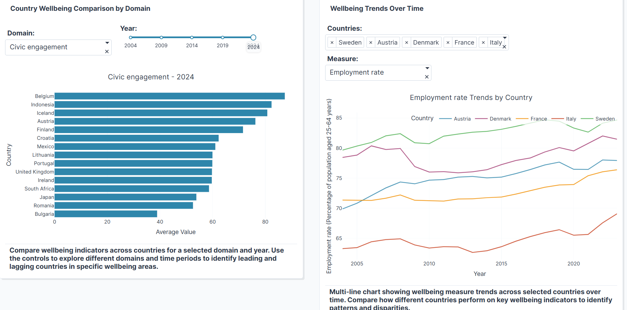Viewport: 627px width, 310px height.
Task: Move the Year slider to 2014
Action: (192, 37)
